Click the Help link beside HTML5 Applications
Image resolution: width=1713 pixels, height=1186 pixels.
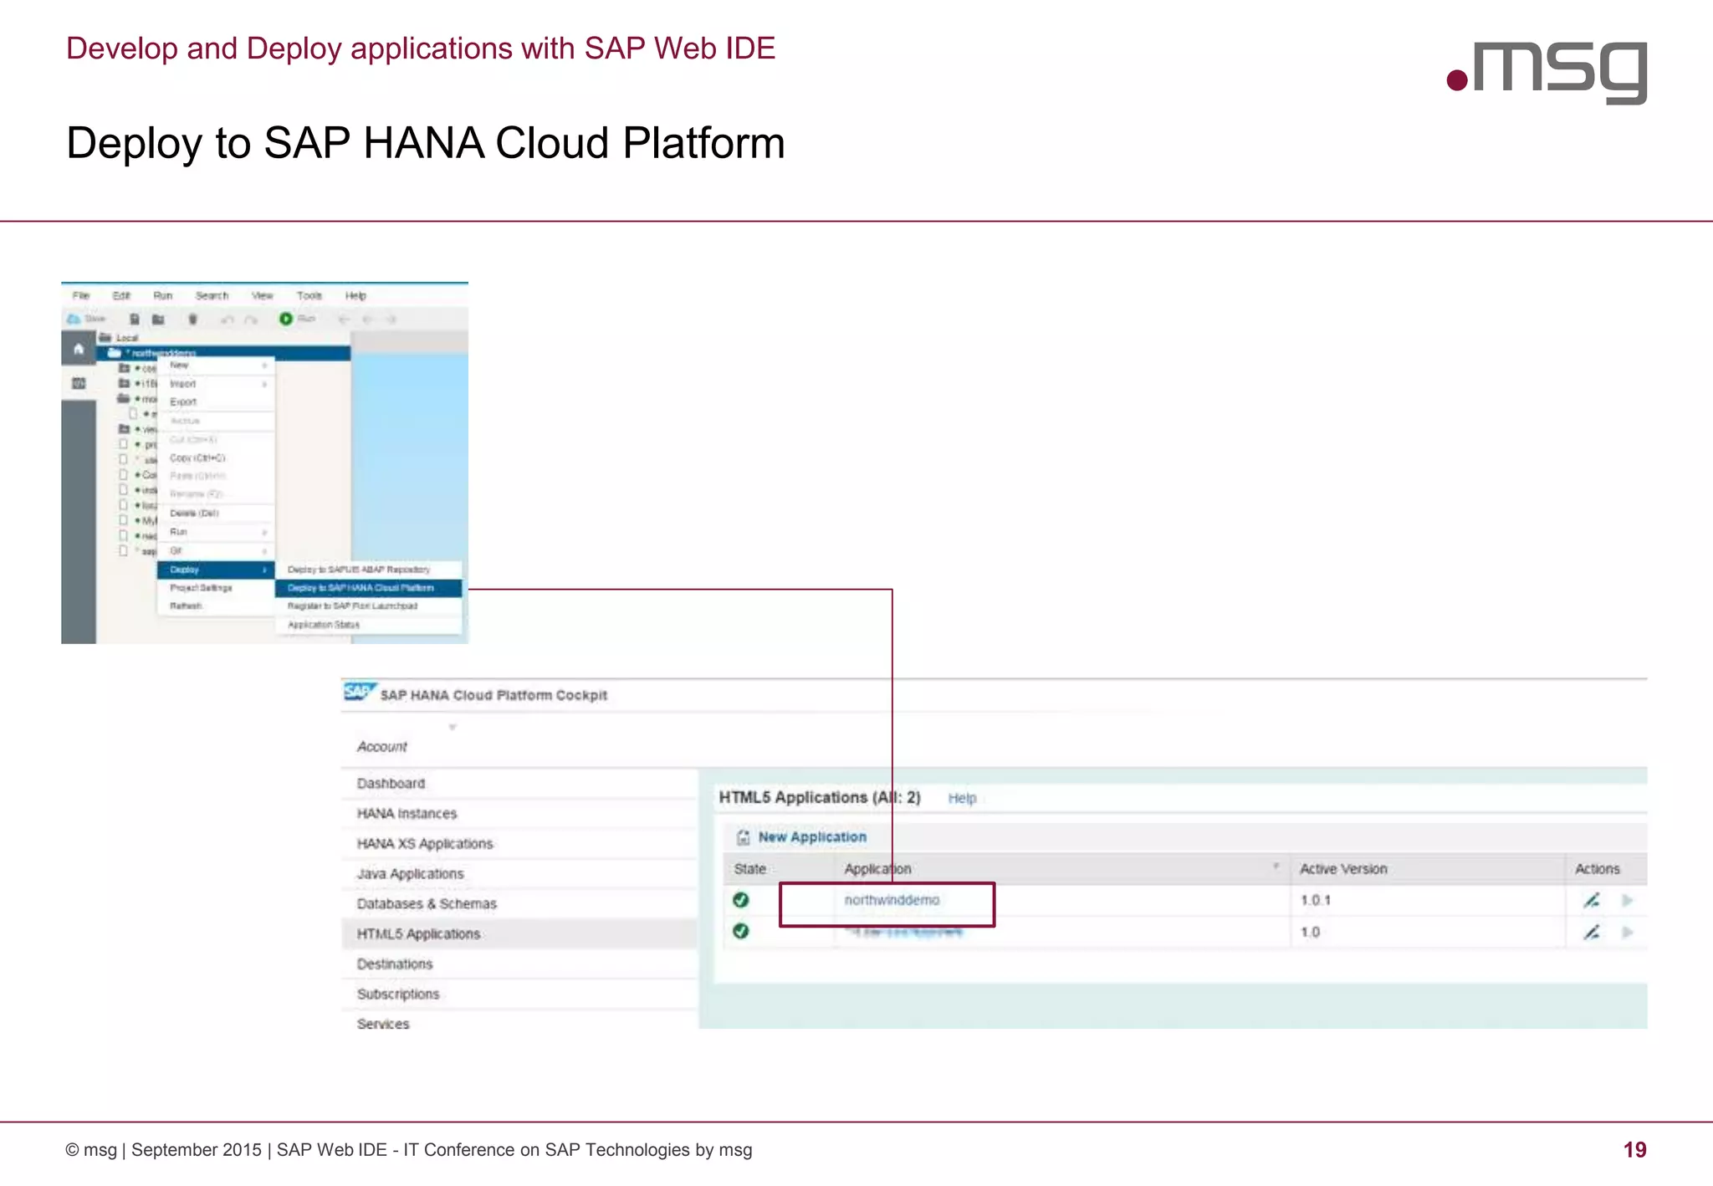[x=962, y=799]
